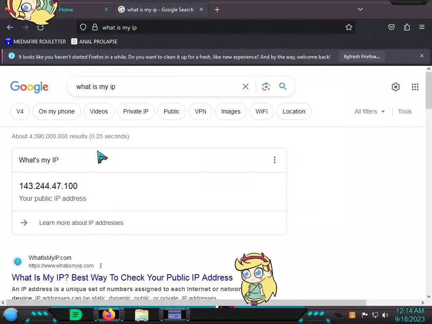Click the scroll-right arrow of horizontal scrollbar
432x324 pixels.
pyautogui.click(x=423, y=302)
